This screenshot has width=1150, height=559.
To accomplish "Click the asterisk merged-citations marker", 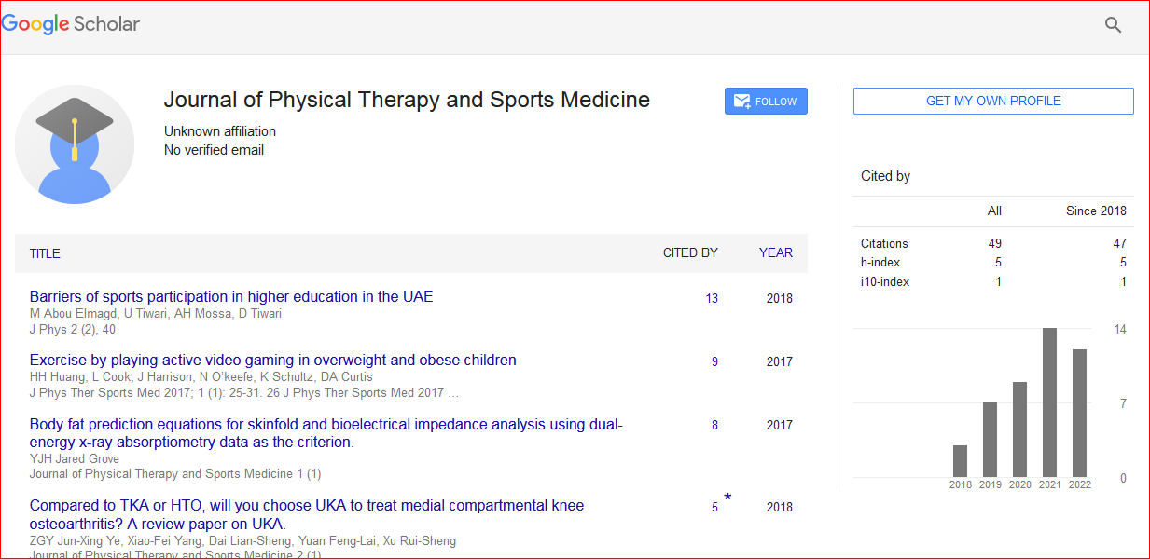I will [727, 499].
